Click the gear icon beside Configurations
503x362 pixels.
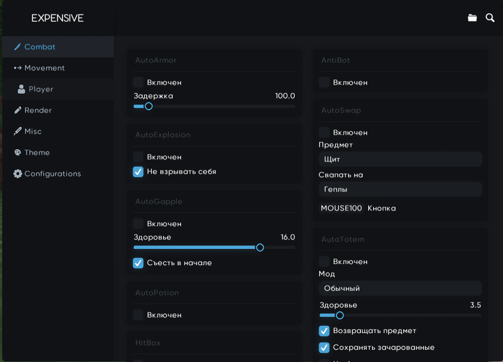(x=18, y=173)
